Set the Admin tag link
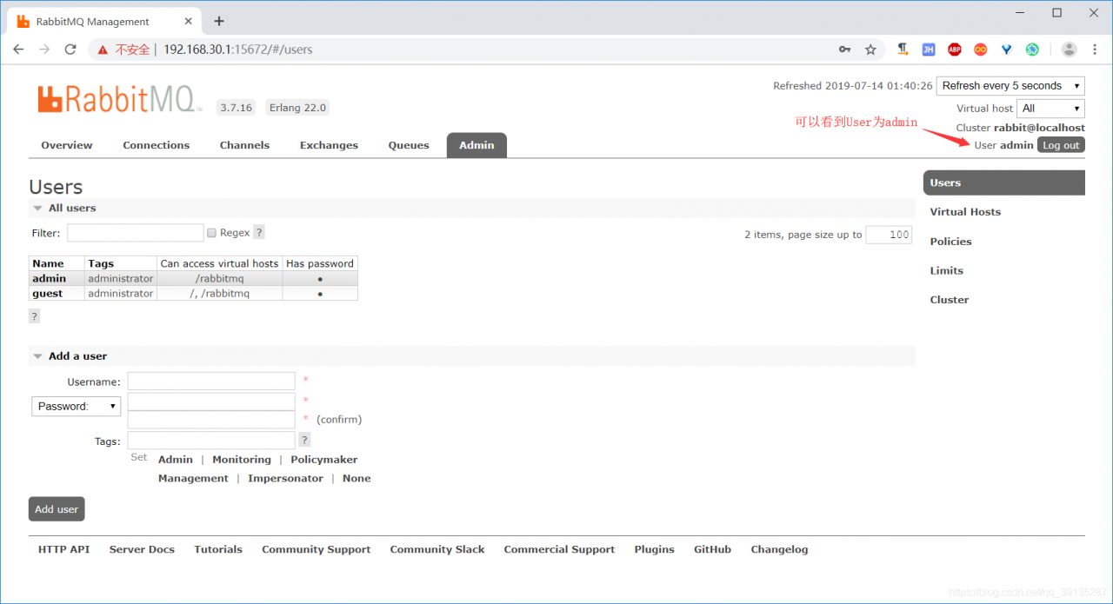The image size is (1113, 604). (x=176, y=460)
